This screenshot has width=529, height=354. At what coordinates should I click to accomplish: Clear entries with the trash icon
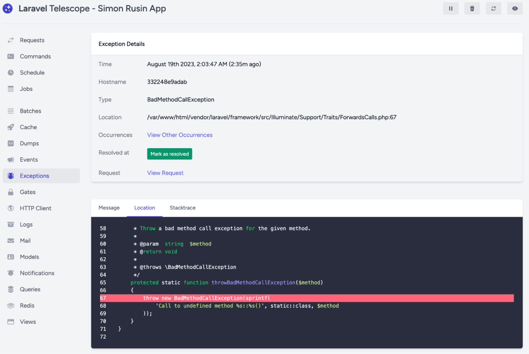[x=472, y=8]
